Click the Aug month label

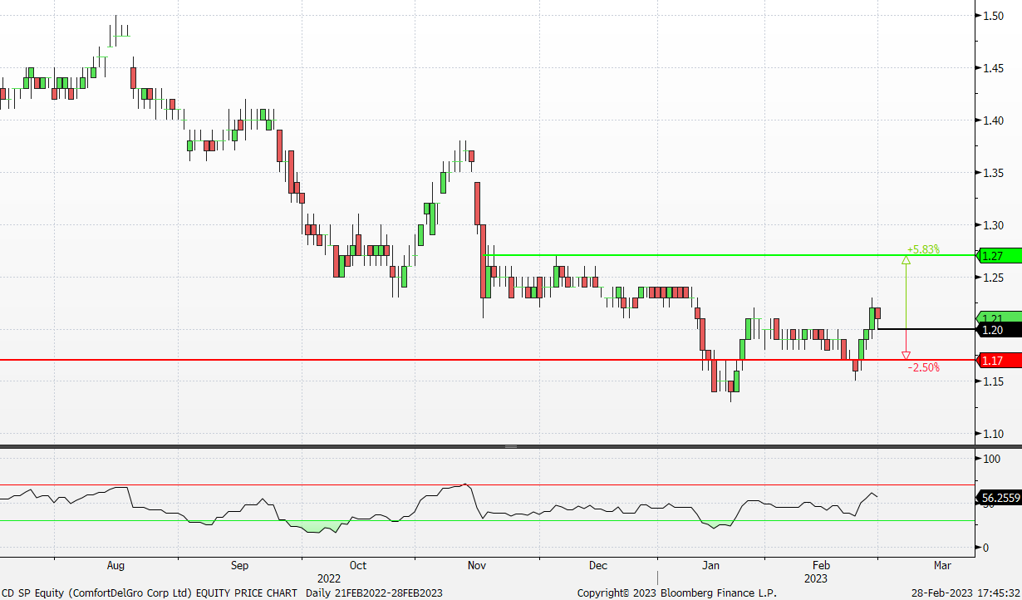(115, 565)
